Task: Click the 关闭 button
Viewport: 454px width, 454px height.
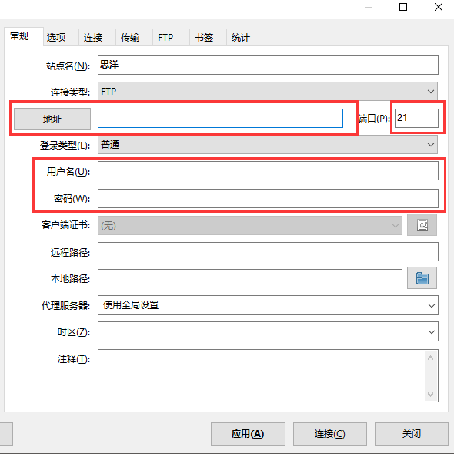Action: [x=412, y=434]
